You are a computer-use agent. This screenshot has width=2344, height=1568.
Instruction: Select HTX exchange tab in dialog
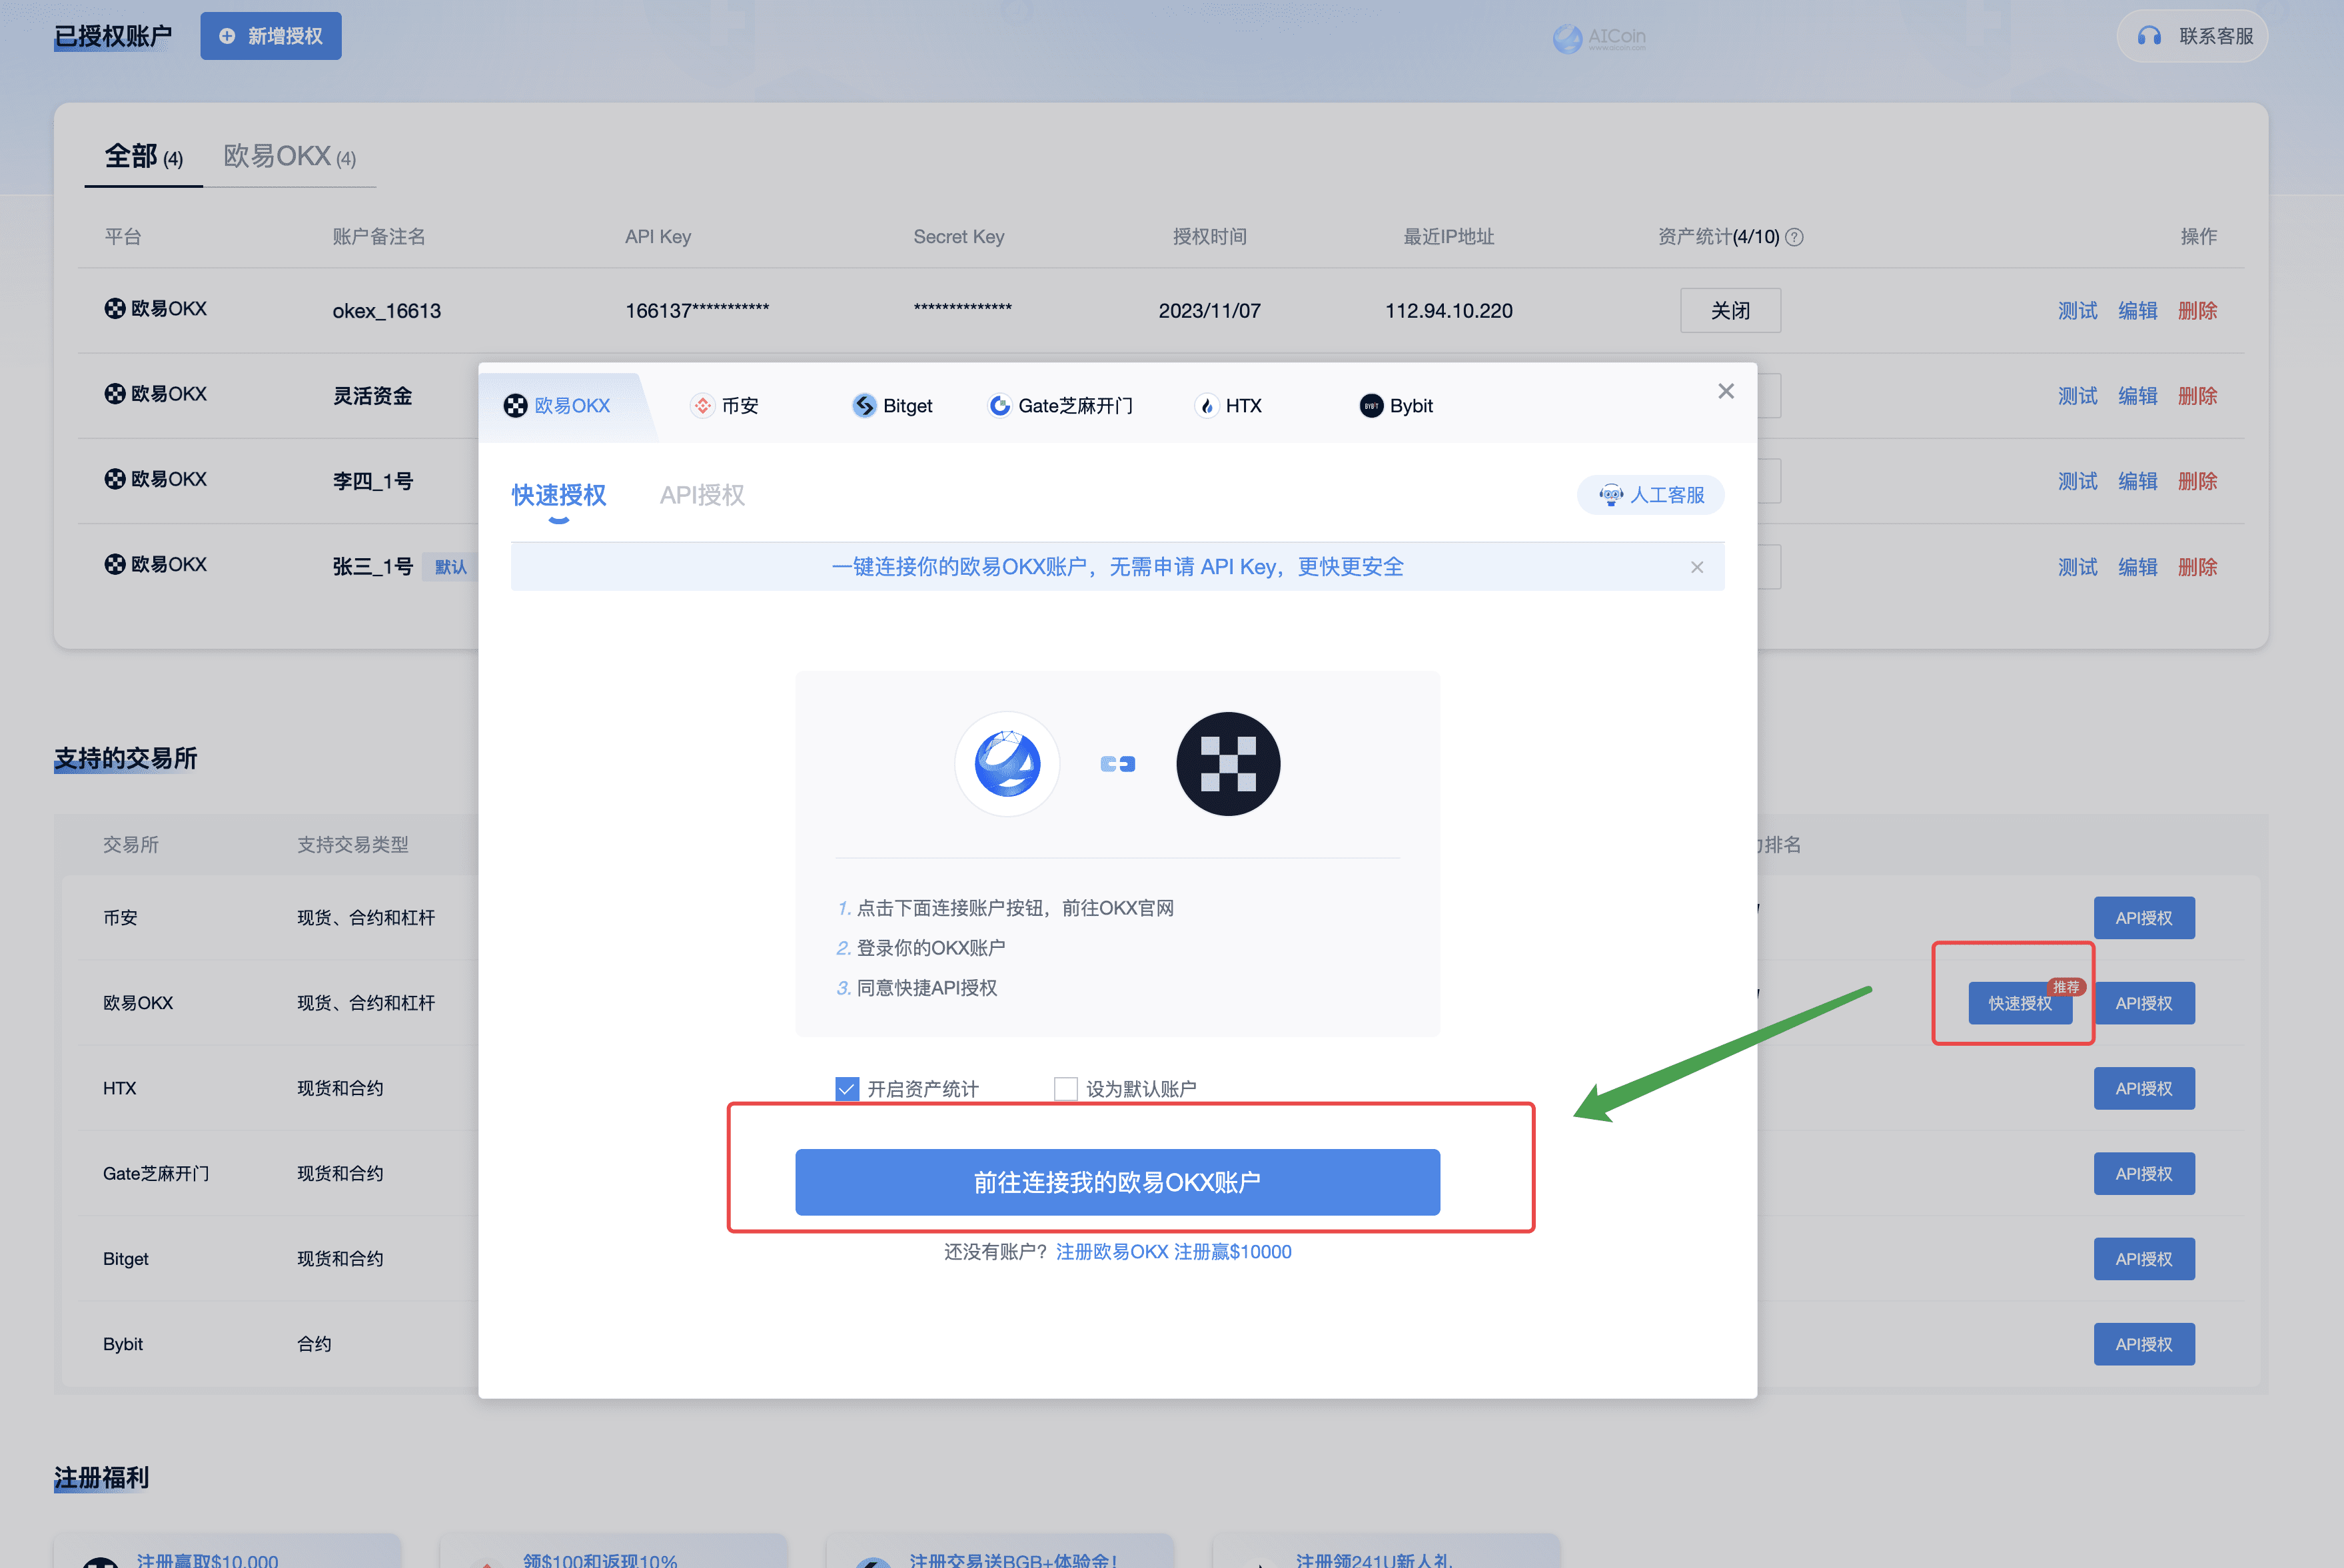(1229, 406)
